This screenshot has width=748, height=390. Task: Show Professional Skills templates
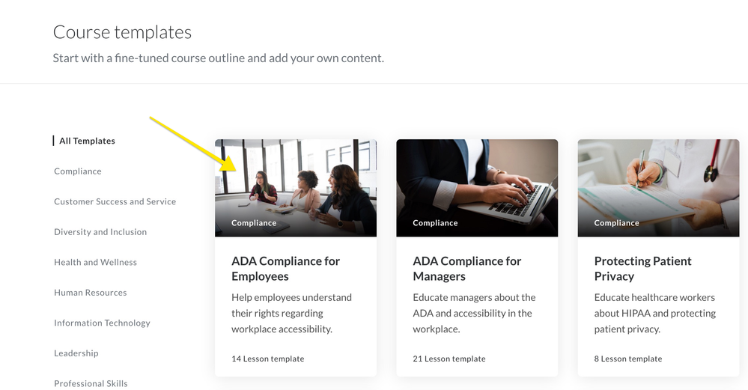(x=91, y=383)
